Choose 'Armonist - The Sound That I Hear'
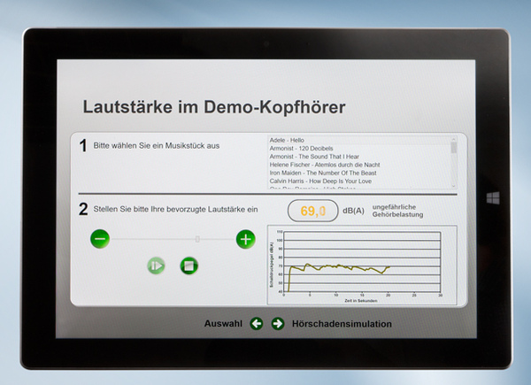The height and width of the screenshot is (385, 531). (360, 157)
